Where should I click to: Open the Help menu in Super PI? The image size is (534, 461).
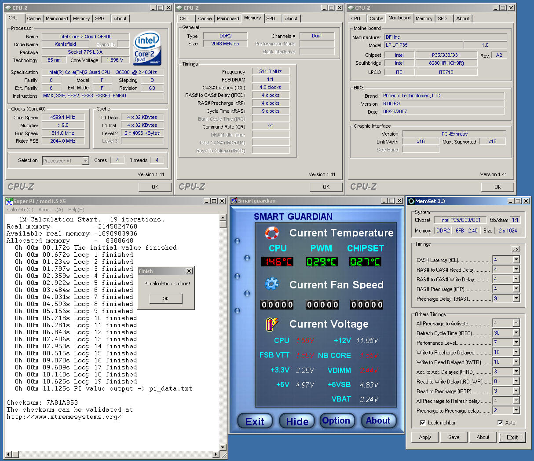click(76, 210)
